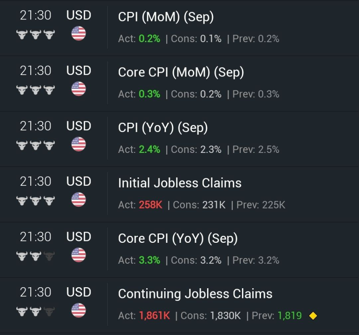The image size is (359, 335).
Task: Click bull importance icons for CPI (MoM)
Action: (x=35, y=34)
